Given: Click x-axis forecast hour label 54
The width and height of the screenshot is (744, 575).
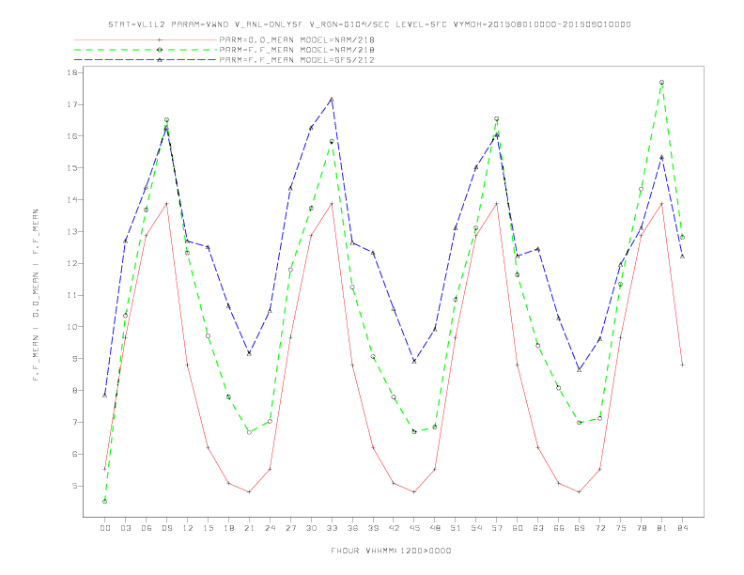Looking at the screenshot, I should (476, 528).
